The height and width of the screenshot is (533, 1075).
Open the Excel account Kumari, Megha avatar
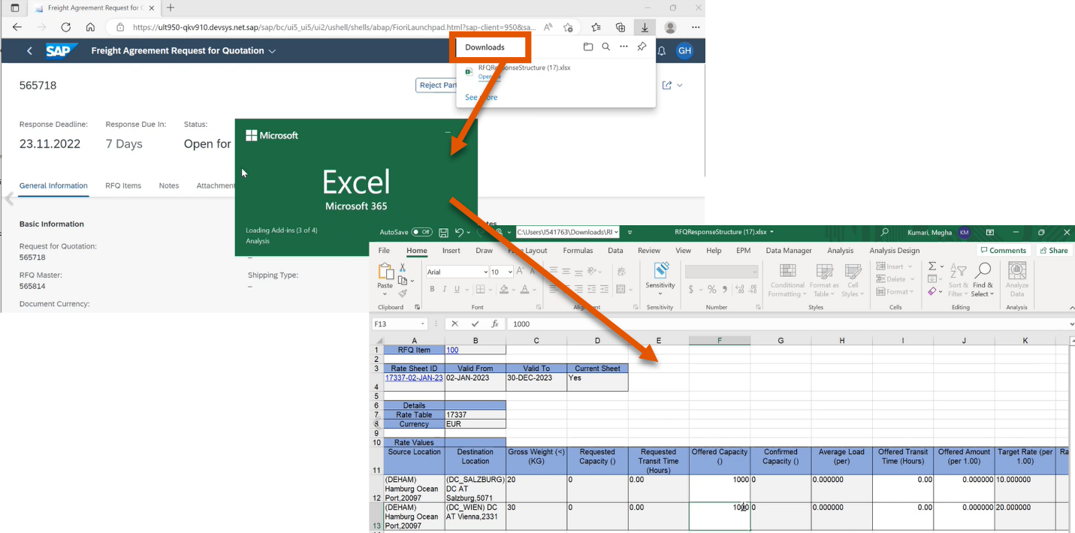(x=964, y=233)
